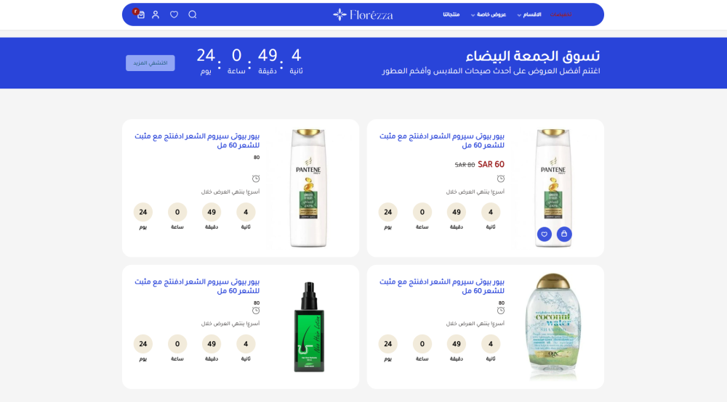This screenshot has width=727, height=402.
Task: Open the wishlist heart icon in header
Action: click(174, 15)
